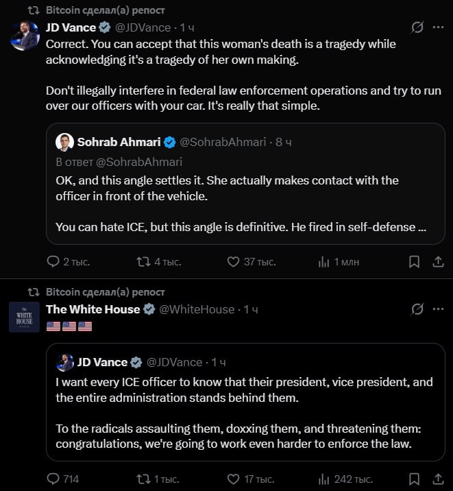
Task: View analytics of the 1 млн views post
Action: pos(324,261)
